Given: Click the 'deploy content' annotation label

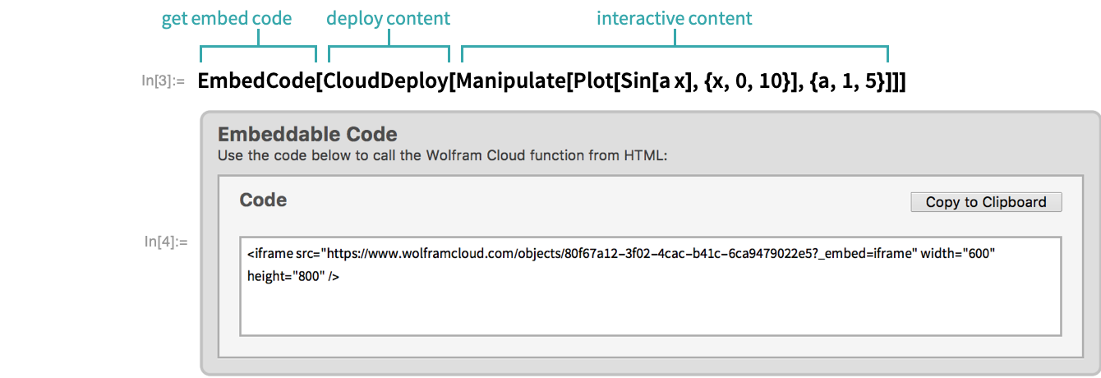Looking at the screenshot, I should click(388, 18).
